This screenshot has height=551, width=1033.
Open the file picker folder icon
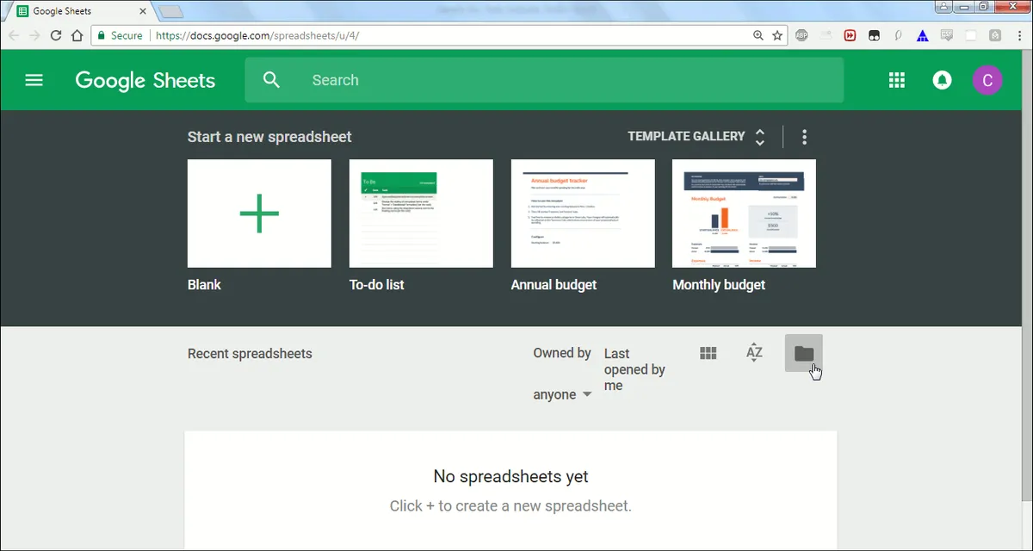[804, 353]
